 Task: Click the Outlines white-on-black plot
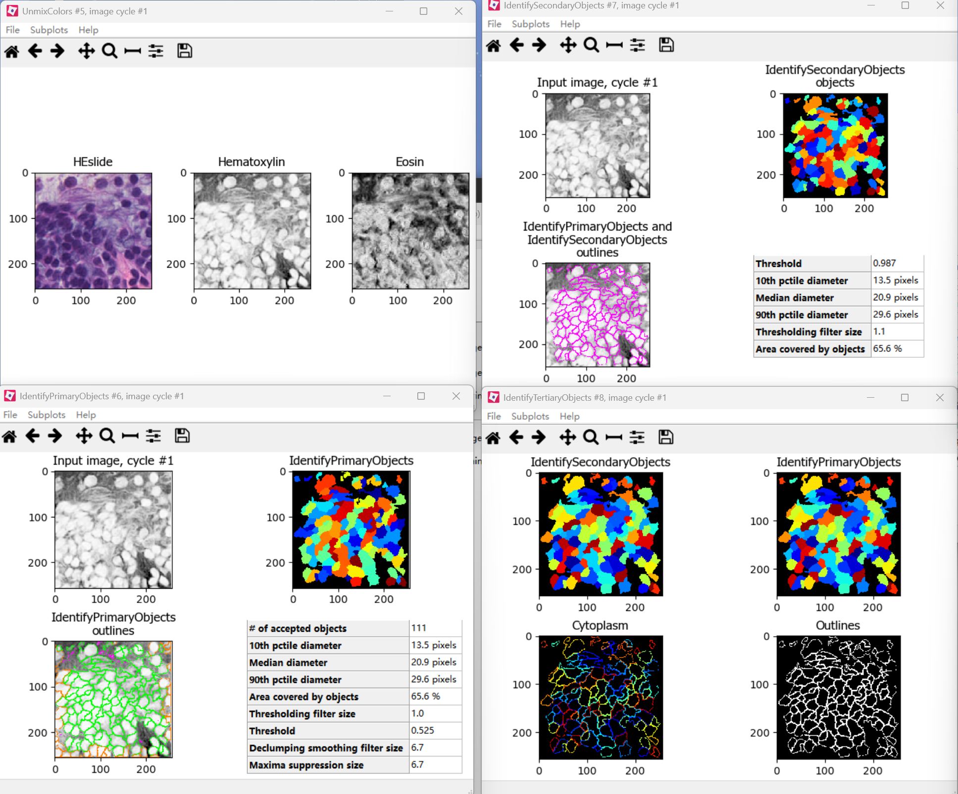click(x=838, y=697)
